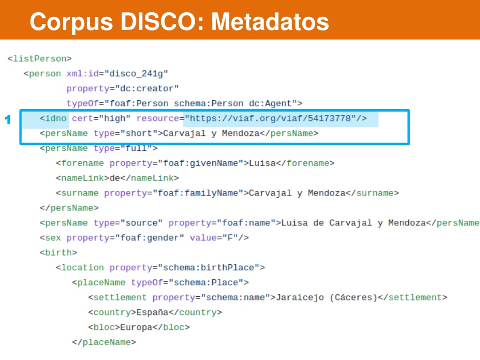Click the <persName type="full"> tag
The height and width of the screenshot is (360, 480).
coord(98,149)
